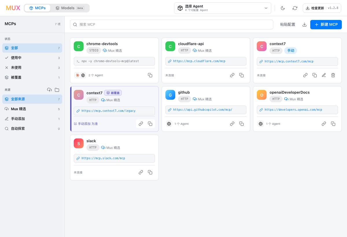Click link icon on manual context7 card
The width and height of the screenshot is (347, 237).
click(x=305, y=75)
